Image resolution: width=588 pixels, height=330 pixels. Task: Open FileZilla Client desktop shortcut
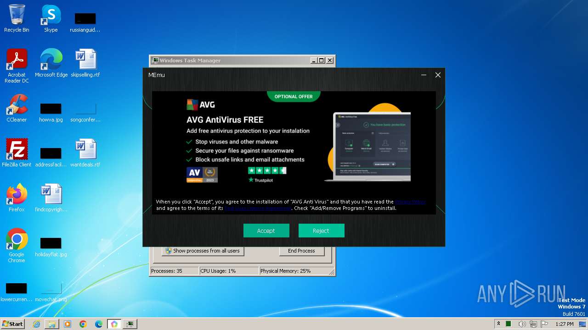point(17,153)
